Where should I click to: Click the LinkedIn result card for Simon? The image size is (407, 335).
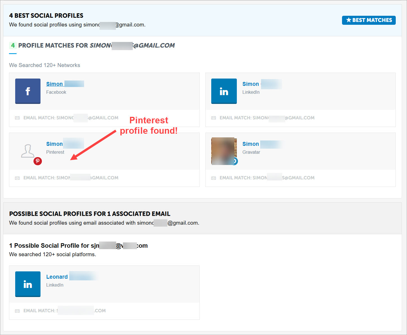pos(300,91)
